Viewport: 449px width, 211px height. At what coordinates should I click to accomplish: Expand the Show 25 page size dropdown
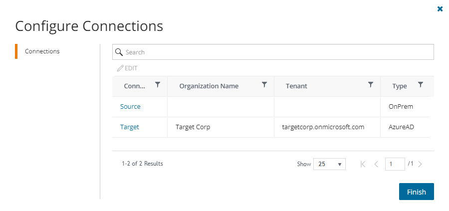[x=329, y=164]
